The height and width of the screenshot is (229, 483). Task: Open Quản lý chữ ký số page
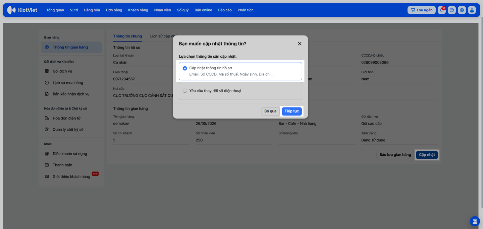click(x=68, y=130)
